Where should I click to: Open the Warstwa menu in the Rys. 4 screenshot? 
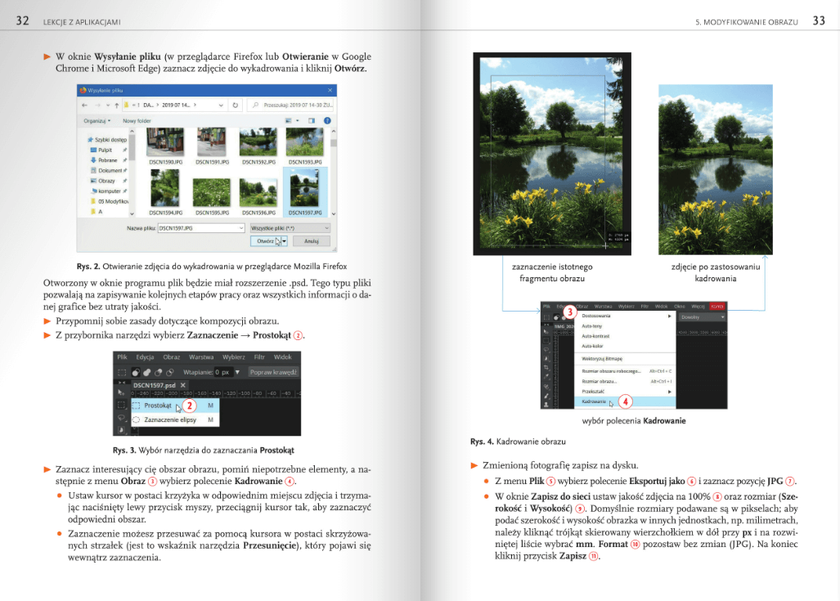coord(604,307)
